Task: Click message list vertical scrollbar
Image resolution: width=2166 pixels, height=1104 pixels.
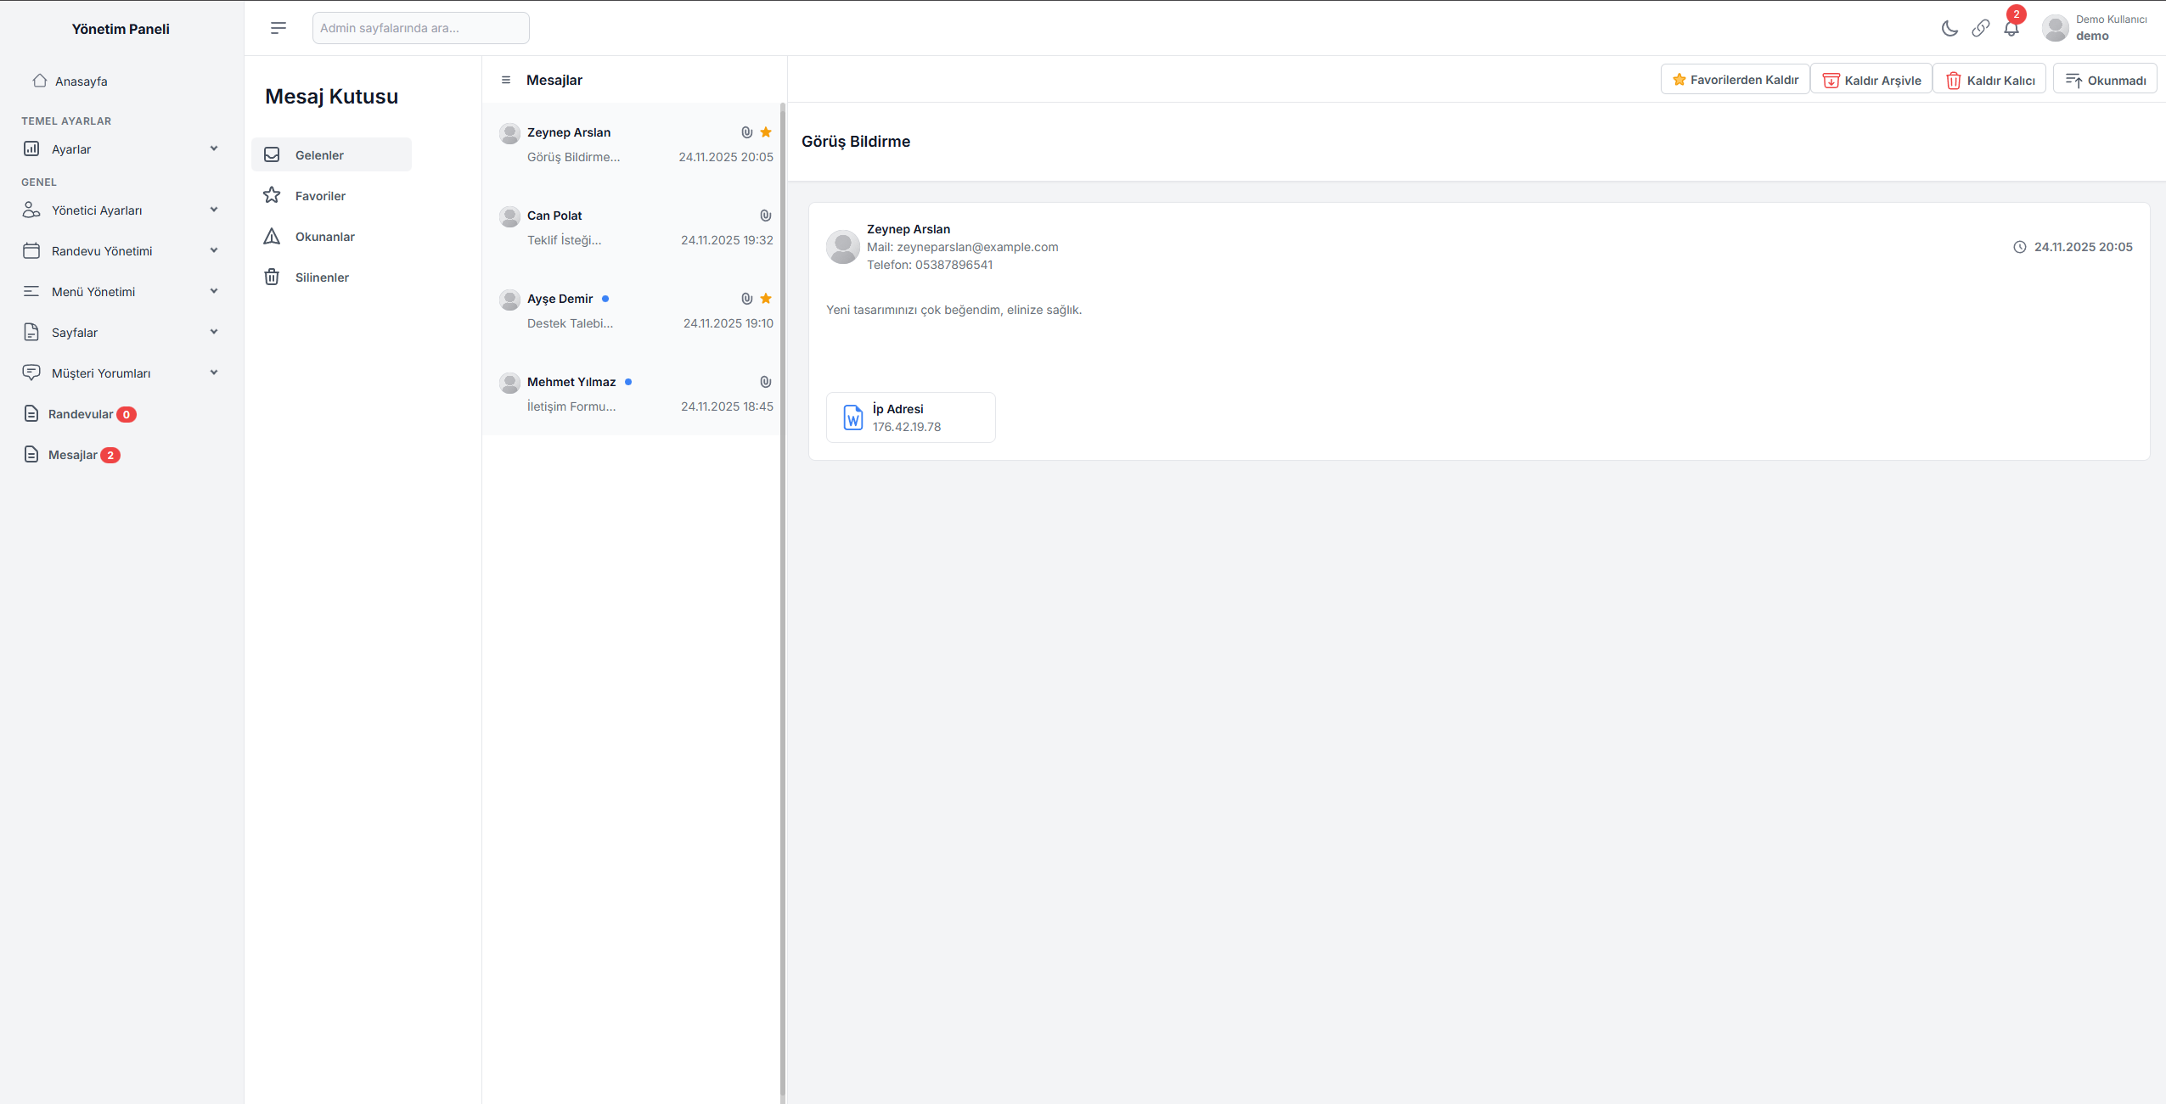Action: click(782, 594)
